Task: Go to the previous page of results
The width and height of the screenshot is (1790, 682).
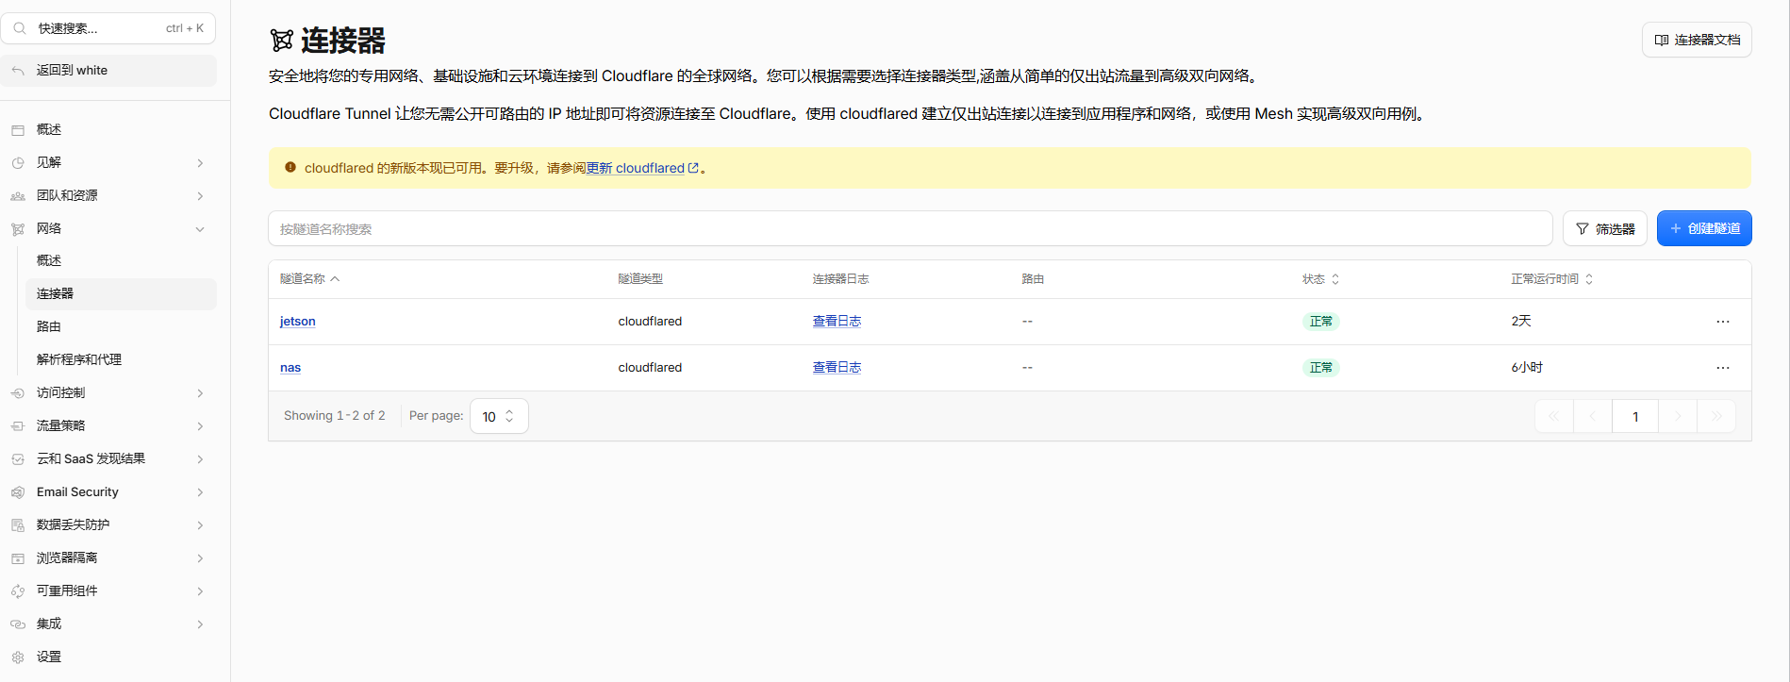Action: [x=1593, y=416]
